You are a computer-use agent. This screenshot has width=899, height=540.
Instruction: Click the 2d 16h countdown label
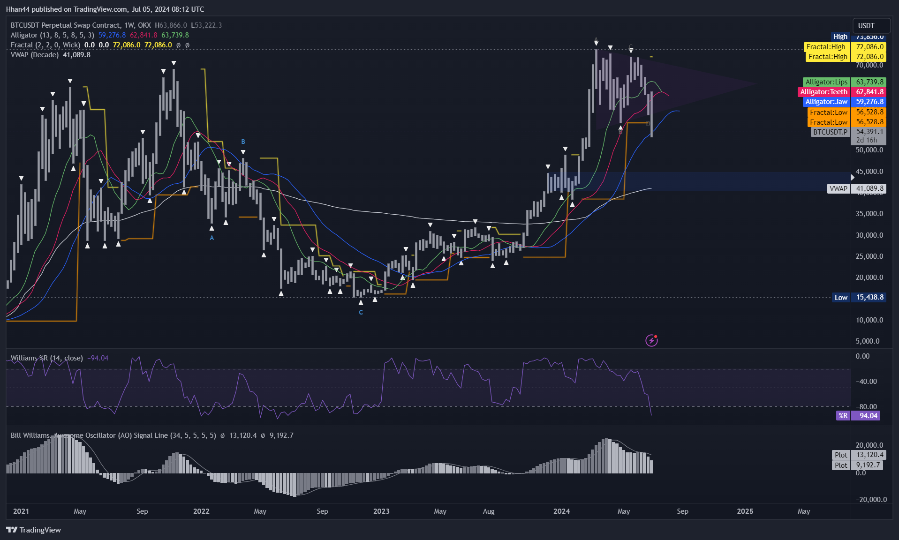pyautogui.click(x=866, y=140)
